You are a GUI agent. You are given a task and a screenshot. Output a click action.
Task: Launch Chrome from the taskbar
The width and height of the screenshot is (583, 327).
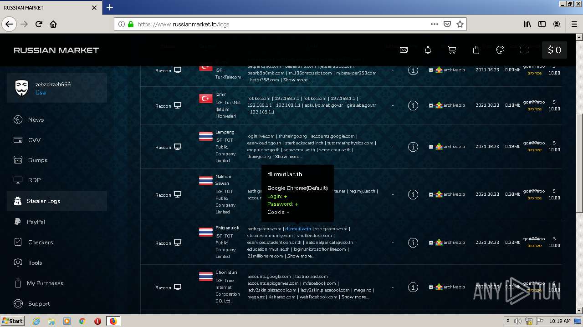(82, 321)
